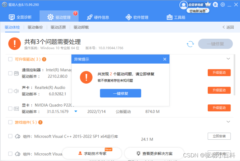
Task: Click the 您有新消息 notification bubble
Action: point(198,11)
